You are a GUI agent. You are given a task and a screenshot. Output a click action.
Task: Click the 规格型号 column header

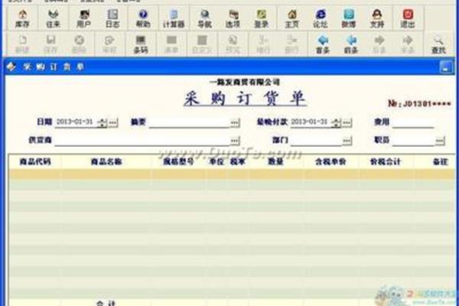tap(178, 161)
